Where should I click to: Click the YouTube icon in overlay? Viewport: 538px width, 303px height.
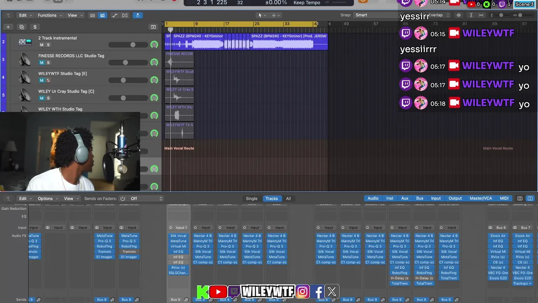[x=218, y=292]
